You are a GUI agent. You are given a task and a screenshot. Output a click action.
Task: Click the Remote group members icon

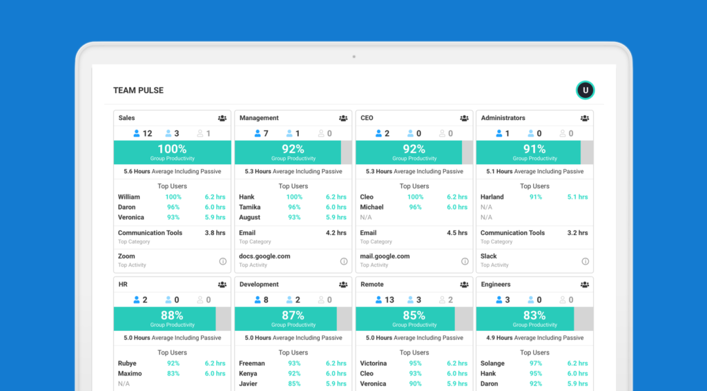(464, 285)
